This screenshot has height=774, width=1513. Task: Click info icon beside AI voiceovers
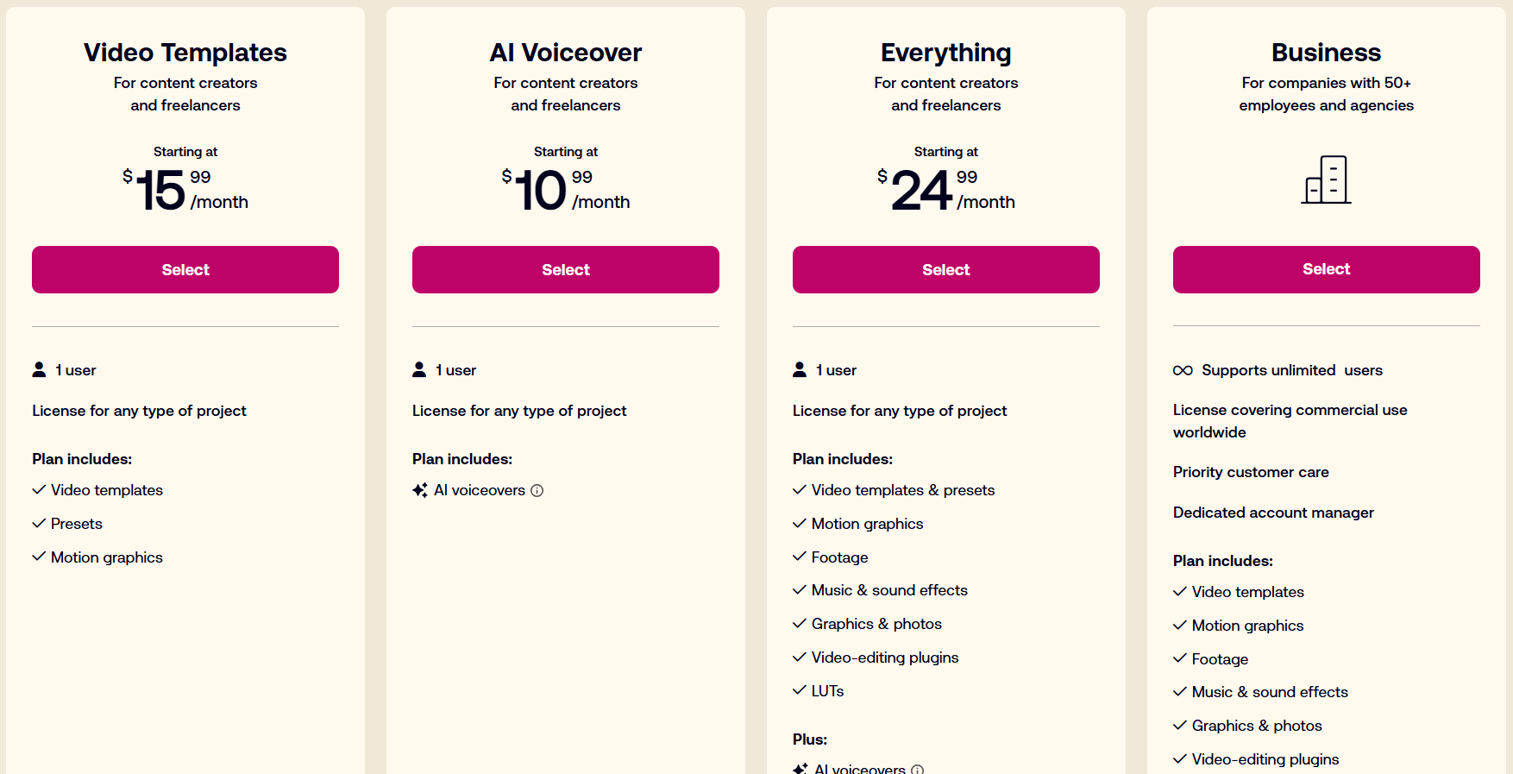[537, 491]
